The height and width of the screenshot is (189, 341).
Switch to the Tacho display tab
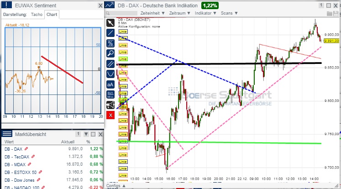pos(37,14)
